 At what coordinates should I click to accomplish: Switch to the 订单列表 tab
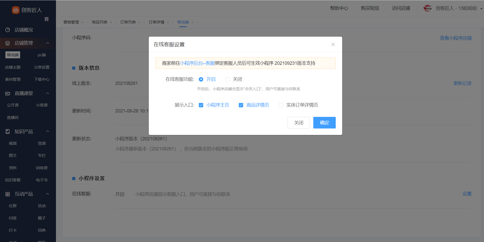pyautogui.click(x=128, y=22)
